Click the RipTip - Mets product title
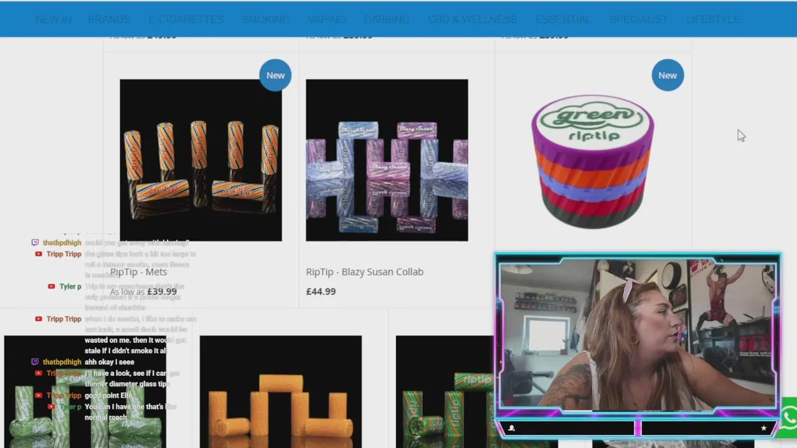Screen dimensions: 797x448 point(138,272)
